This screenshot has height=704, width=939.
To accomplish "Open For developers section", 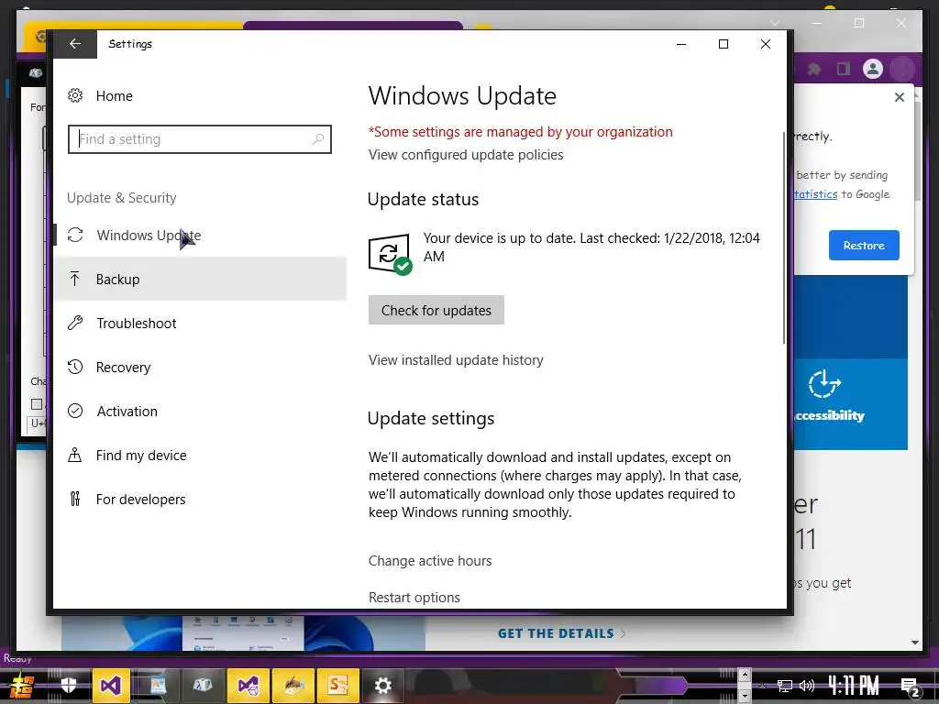I will [200, 500].
